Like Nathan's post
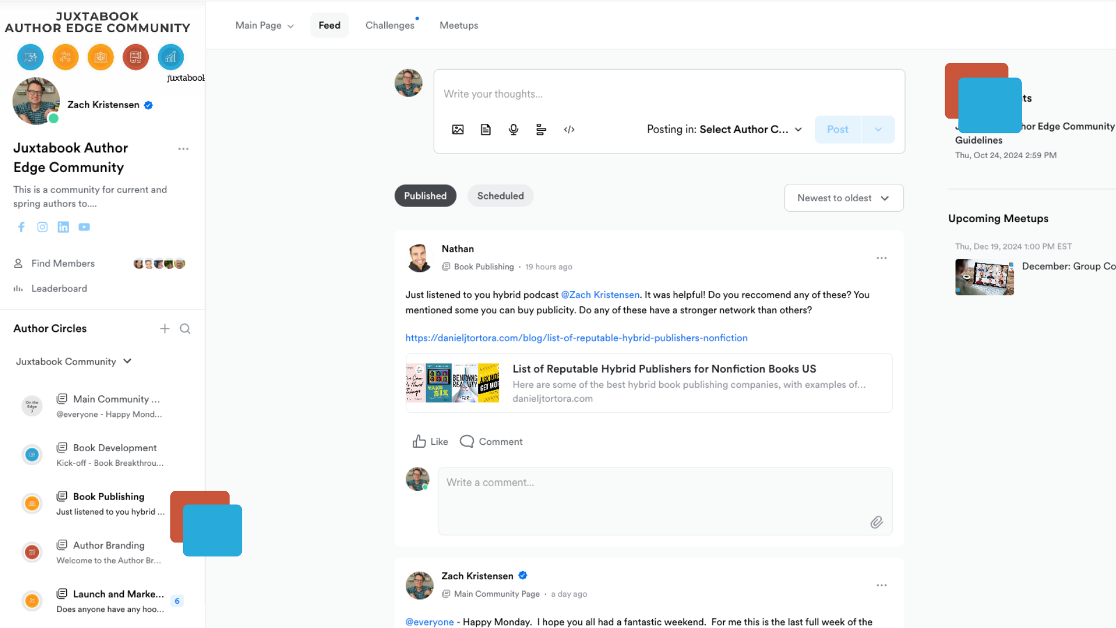1116x628 pixels. pyautogui.click(x=430, y=442)
